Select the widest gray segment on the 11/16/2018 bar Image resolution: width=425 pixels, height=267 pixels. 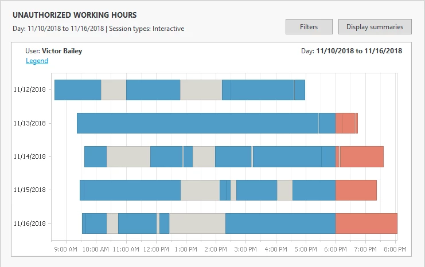(197, 223)
